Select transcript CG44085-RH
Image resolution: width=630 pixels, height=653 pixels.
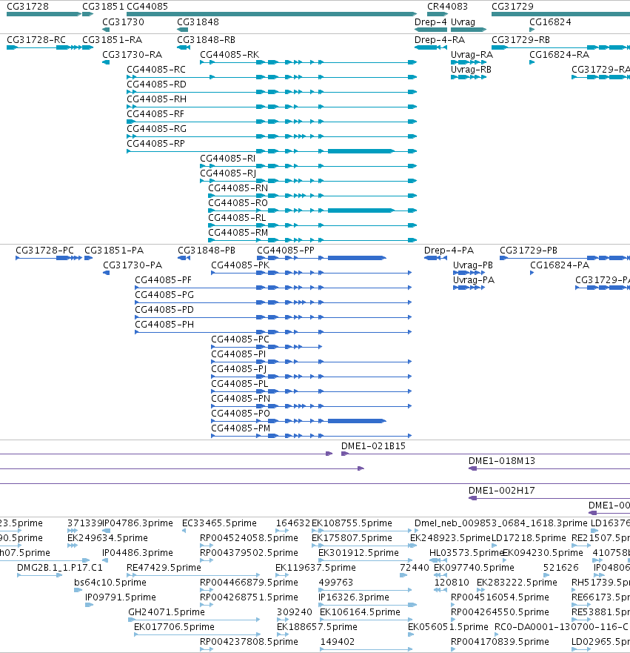272,107
